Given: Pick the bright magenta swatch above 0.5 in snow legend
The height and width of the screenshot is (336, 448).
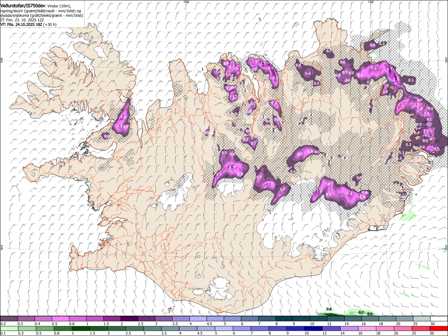Looking at the screenshot, I should [60, 319].
